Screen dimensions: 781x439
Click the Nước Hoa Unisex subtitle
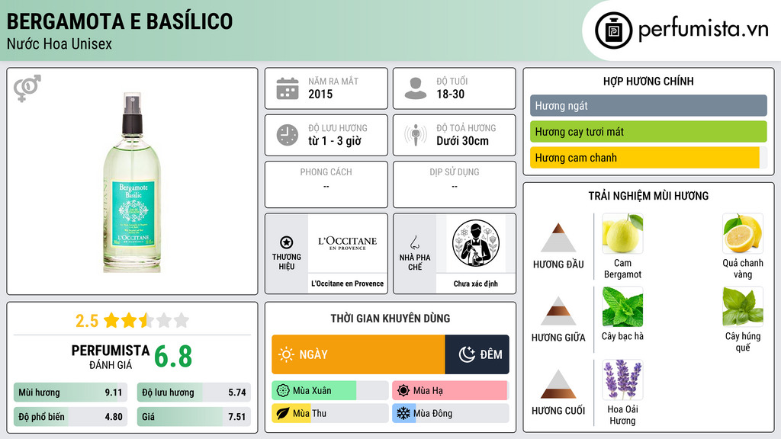(59, 44)
